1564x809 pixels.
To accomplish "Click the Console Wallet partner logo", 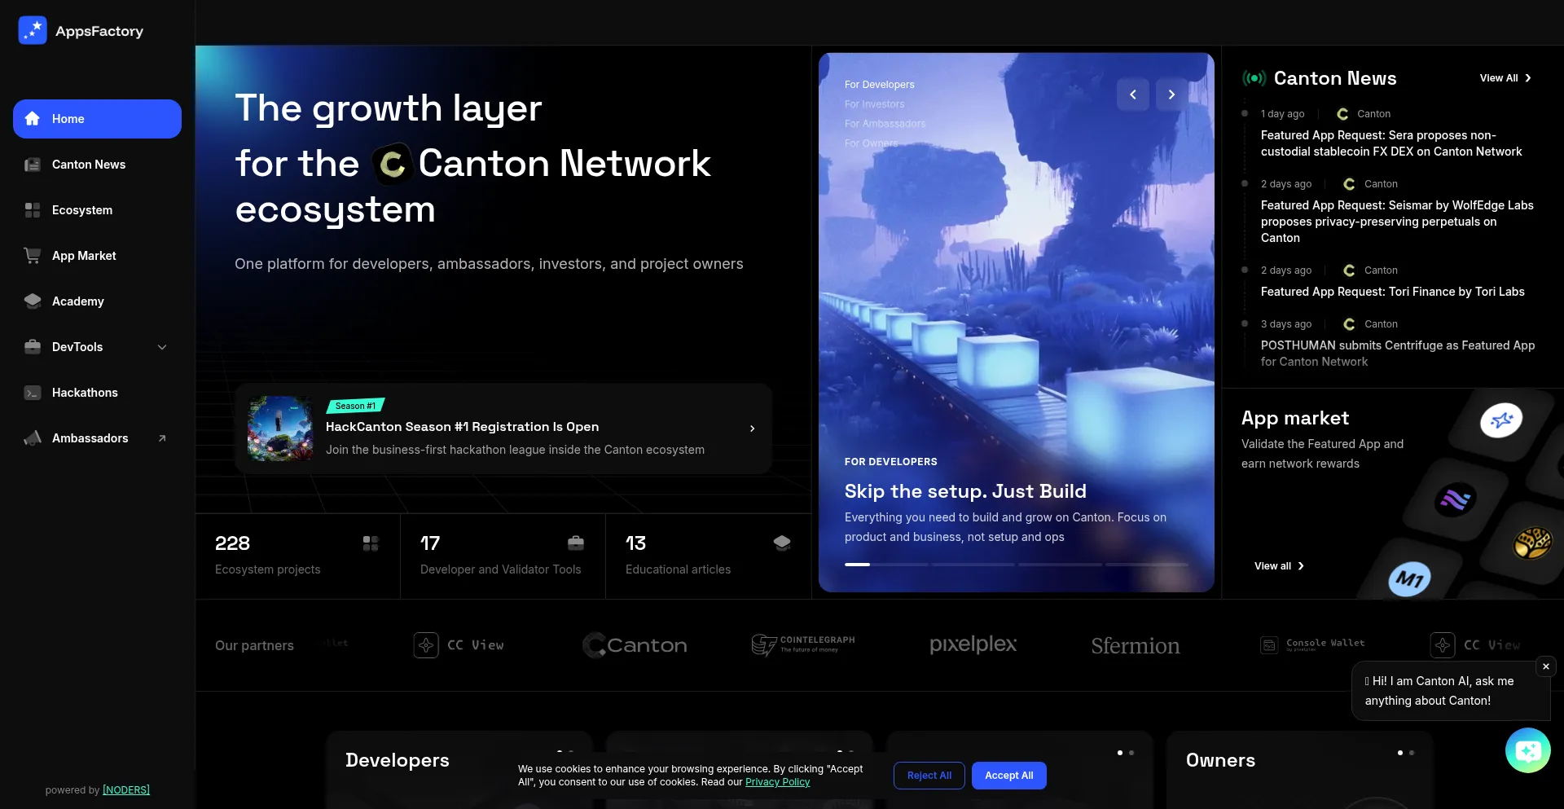I will click(1312, 645).
